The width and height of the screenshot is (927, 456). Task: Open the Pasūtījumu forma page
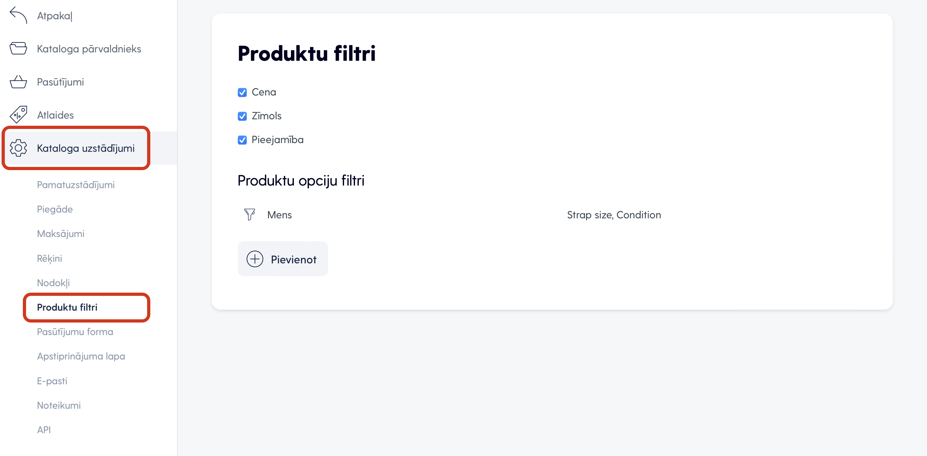[75, 332]
